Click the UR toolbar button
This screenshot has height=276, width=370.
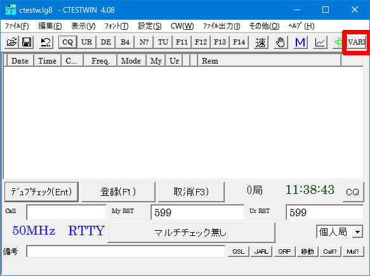[x=86, y=43]
